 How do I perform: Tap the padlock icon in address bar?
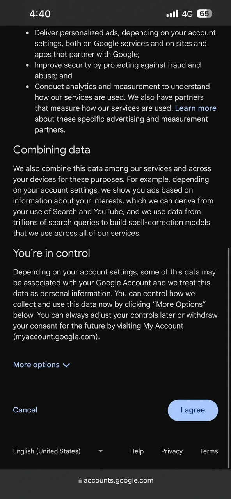pyautogui.click(x=80, y=481)
